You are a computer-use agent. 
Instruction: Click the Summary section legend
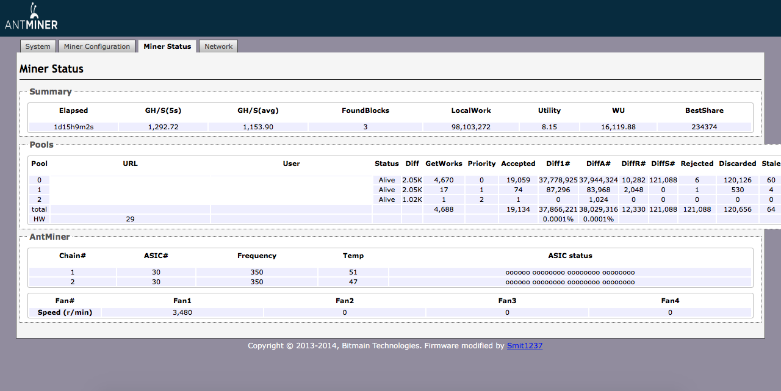point(51,91)
